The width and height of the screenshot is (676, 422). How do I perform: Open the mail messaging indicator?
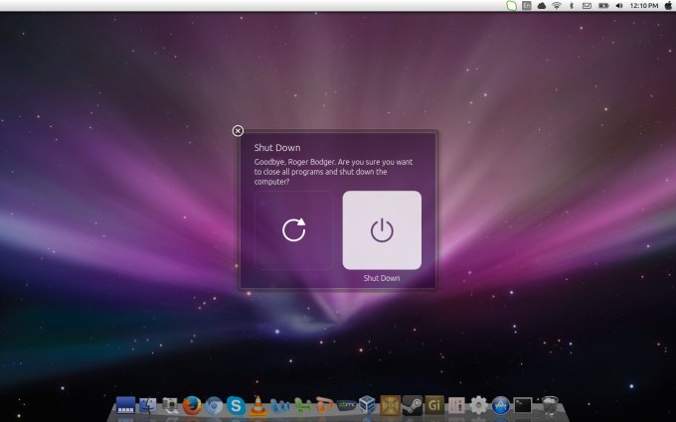[x=587, y=6]
